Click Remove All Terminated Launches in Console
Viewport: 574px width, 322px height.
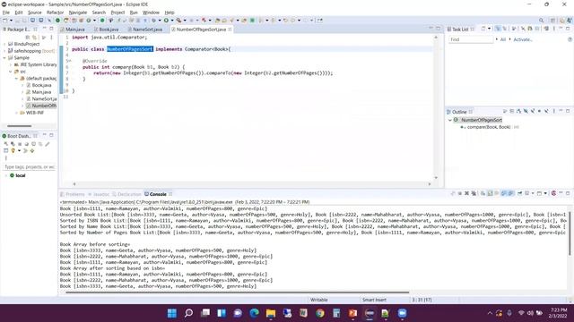coord(474,193)
